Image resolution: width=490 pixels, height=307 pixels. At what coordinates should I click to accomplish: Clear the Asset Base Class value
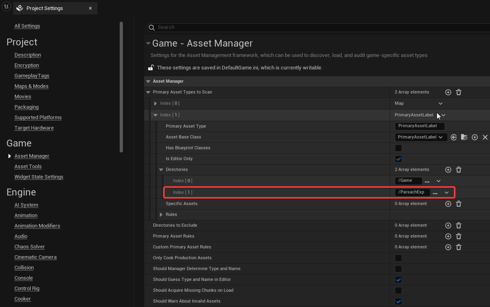click(485, 137)
